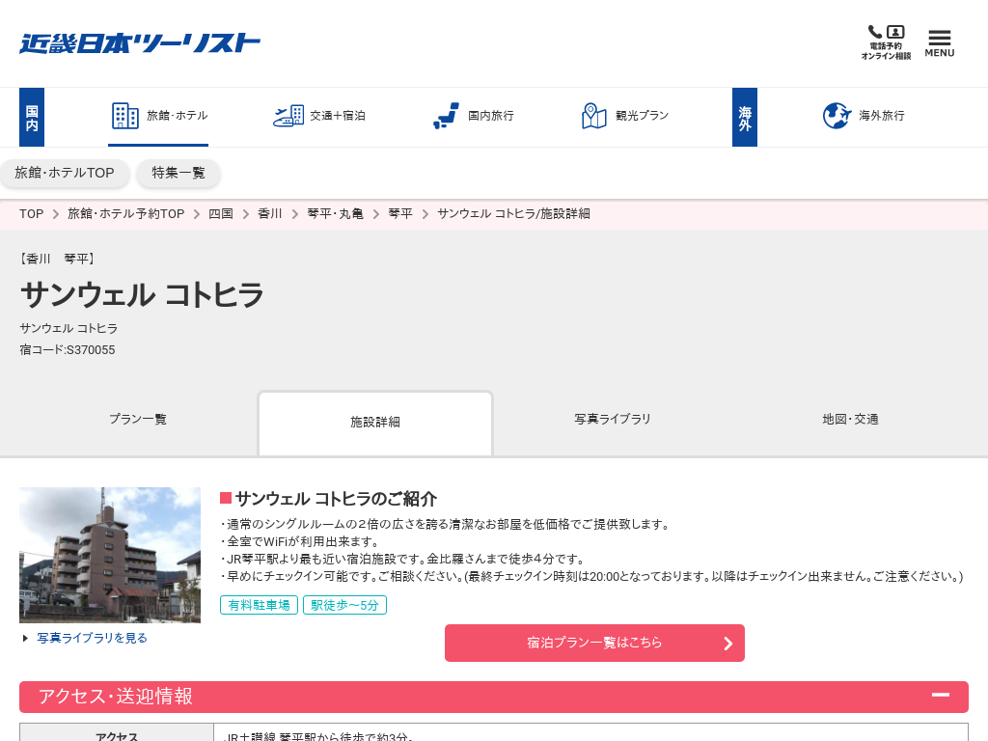Image resolution: width=988 pixels, height=741 pixels.
Task: Open 琴平 breadcrumb link
Action: [400, 213]
